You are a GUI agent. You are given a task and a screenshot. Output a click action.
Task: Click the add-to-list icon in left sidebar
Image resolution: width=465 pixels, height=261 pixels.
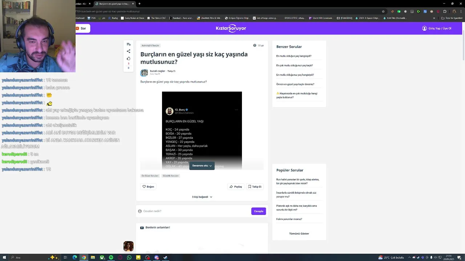click(x=129, y=44)
